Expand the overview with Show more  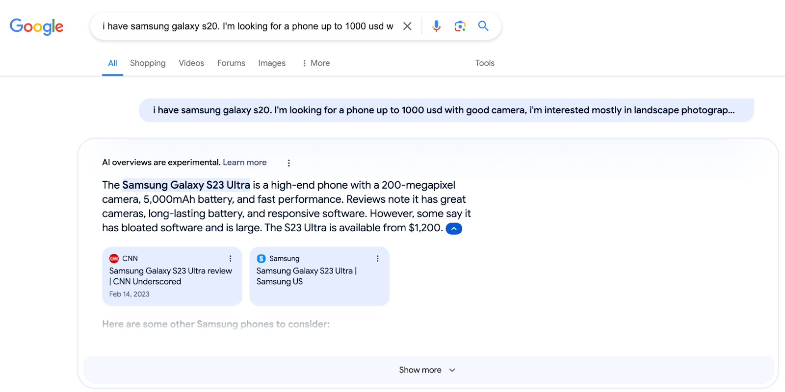coord(428,370)
